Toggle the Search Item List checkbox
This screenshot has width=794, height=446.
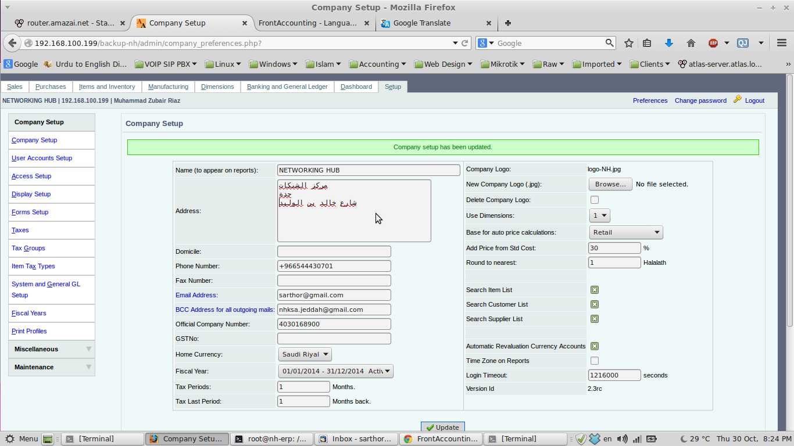point(595,290)
